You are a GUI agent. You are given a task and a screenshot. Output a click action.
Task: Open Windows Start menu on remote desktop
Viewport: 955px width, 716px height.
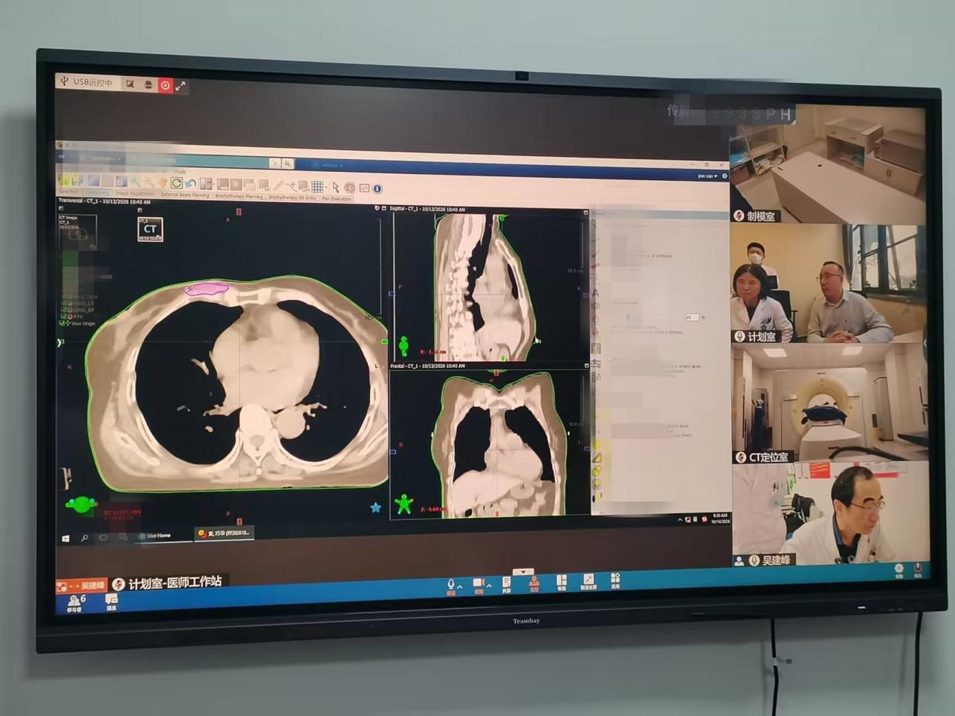tap(66, 538)
